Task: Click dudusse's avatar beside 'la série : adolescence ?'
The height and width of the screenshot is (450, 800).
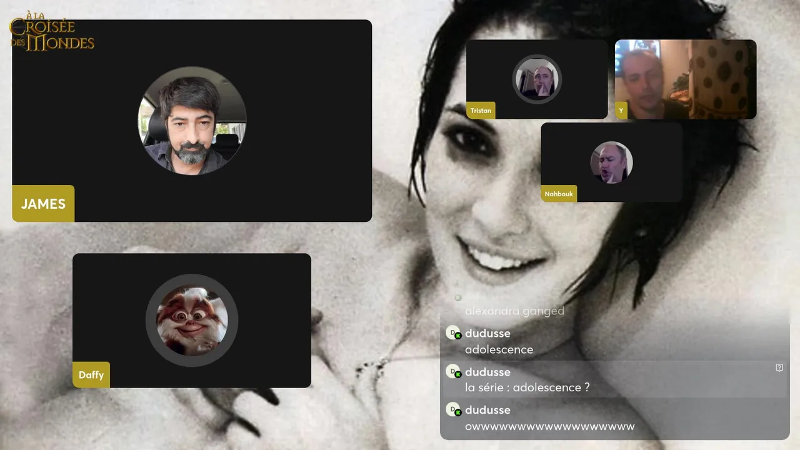Action: pos(453,372)
